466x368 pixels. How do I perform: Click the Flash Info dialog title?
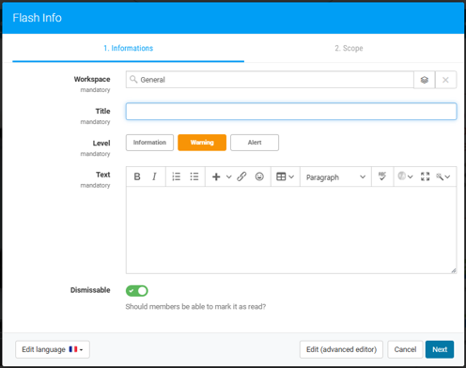38,18
